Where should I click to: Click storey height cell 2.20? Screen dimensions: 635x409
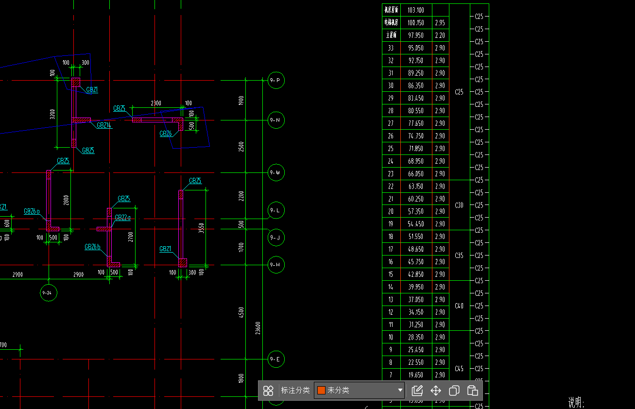[x=440, y=35]
